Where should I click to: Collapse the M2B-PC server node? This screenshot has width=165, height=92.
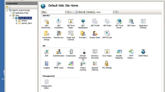pos(7,10)
